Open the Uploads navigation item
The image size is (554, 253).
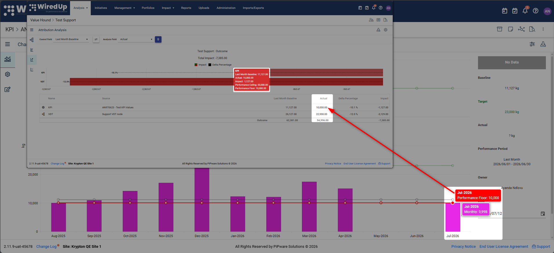point(204,8)
